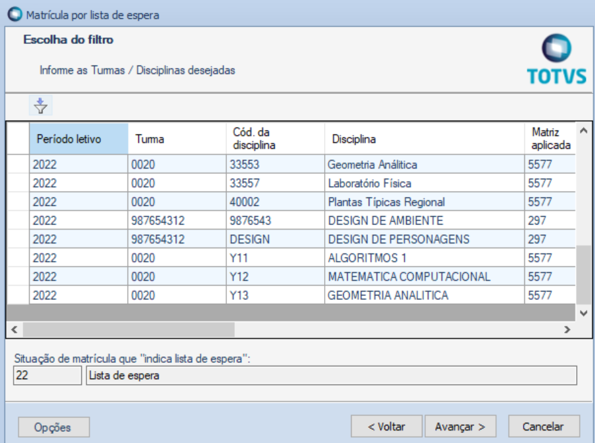This screenshot has height=443, width=595.
Task: Select the MATEMATICA COMPUTACIONAL cell
Action: pyautogui.click(x=424, y=276)
